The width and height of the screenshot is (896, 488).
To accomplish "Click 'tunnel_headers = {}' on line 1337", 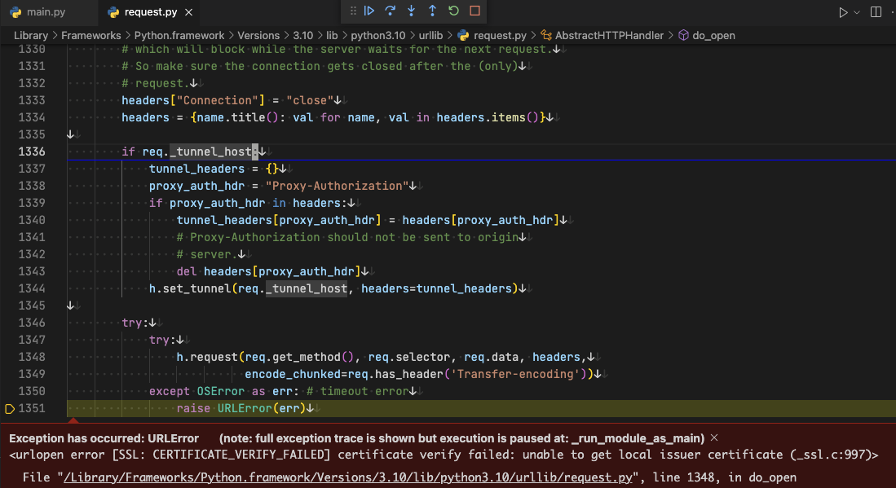I will coord(213,169).
